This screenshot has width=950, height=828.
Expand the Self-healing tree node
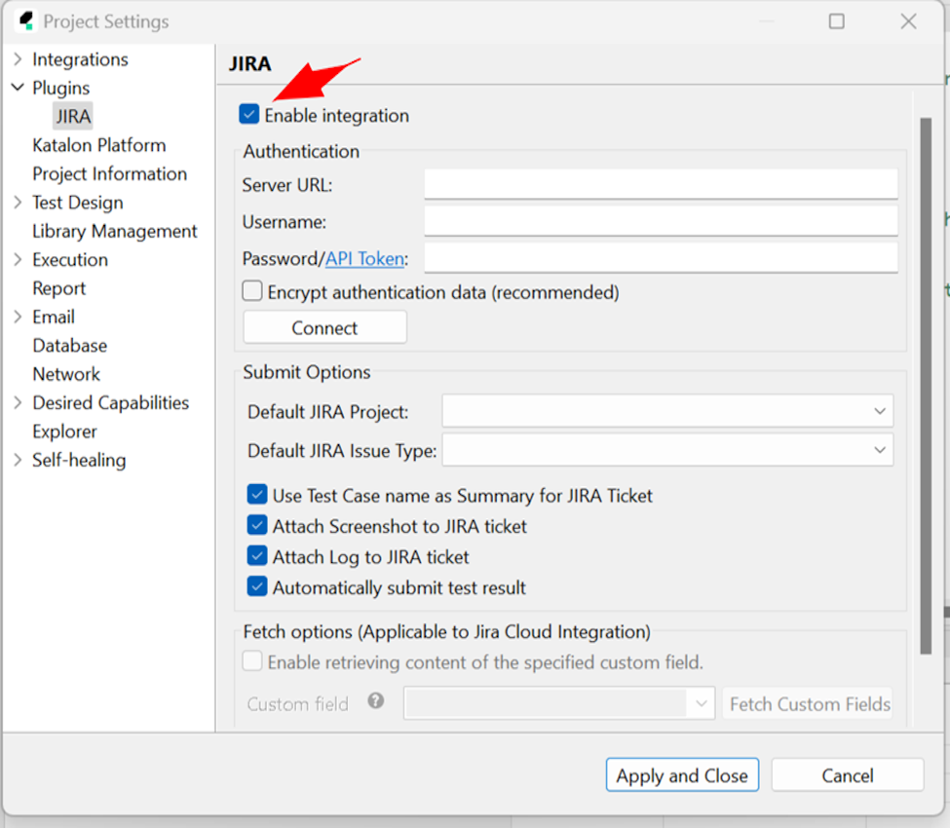tap(18, 460)
